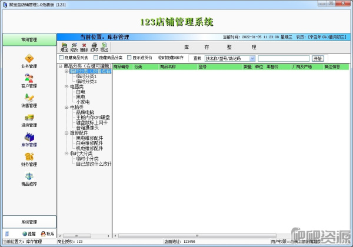
Task: Select 临时分类1 in the tree
Action: point(86,76)
